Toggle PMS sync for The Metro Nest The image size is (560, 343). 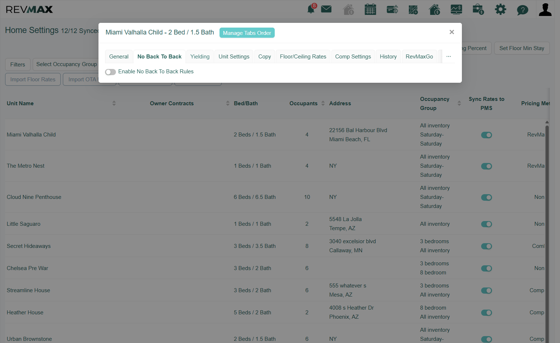pyautogui.click(x=487, y=166)
